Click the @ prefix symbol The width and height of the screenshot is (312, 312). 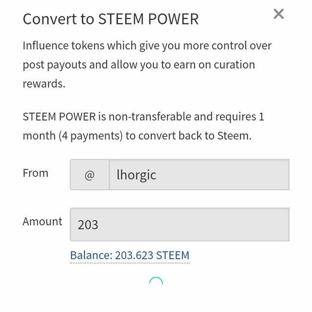[90, 175]
